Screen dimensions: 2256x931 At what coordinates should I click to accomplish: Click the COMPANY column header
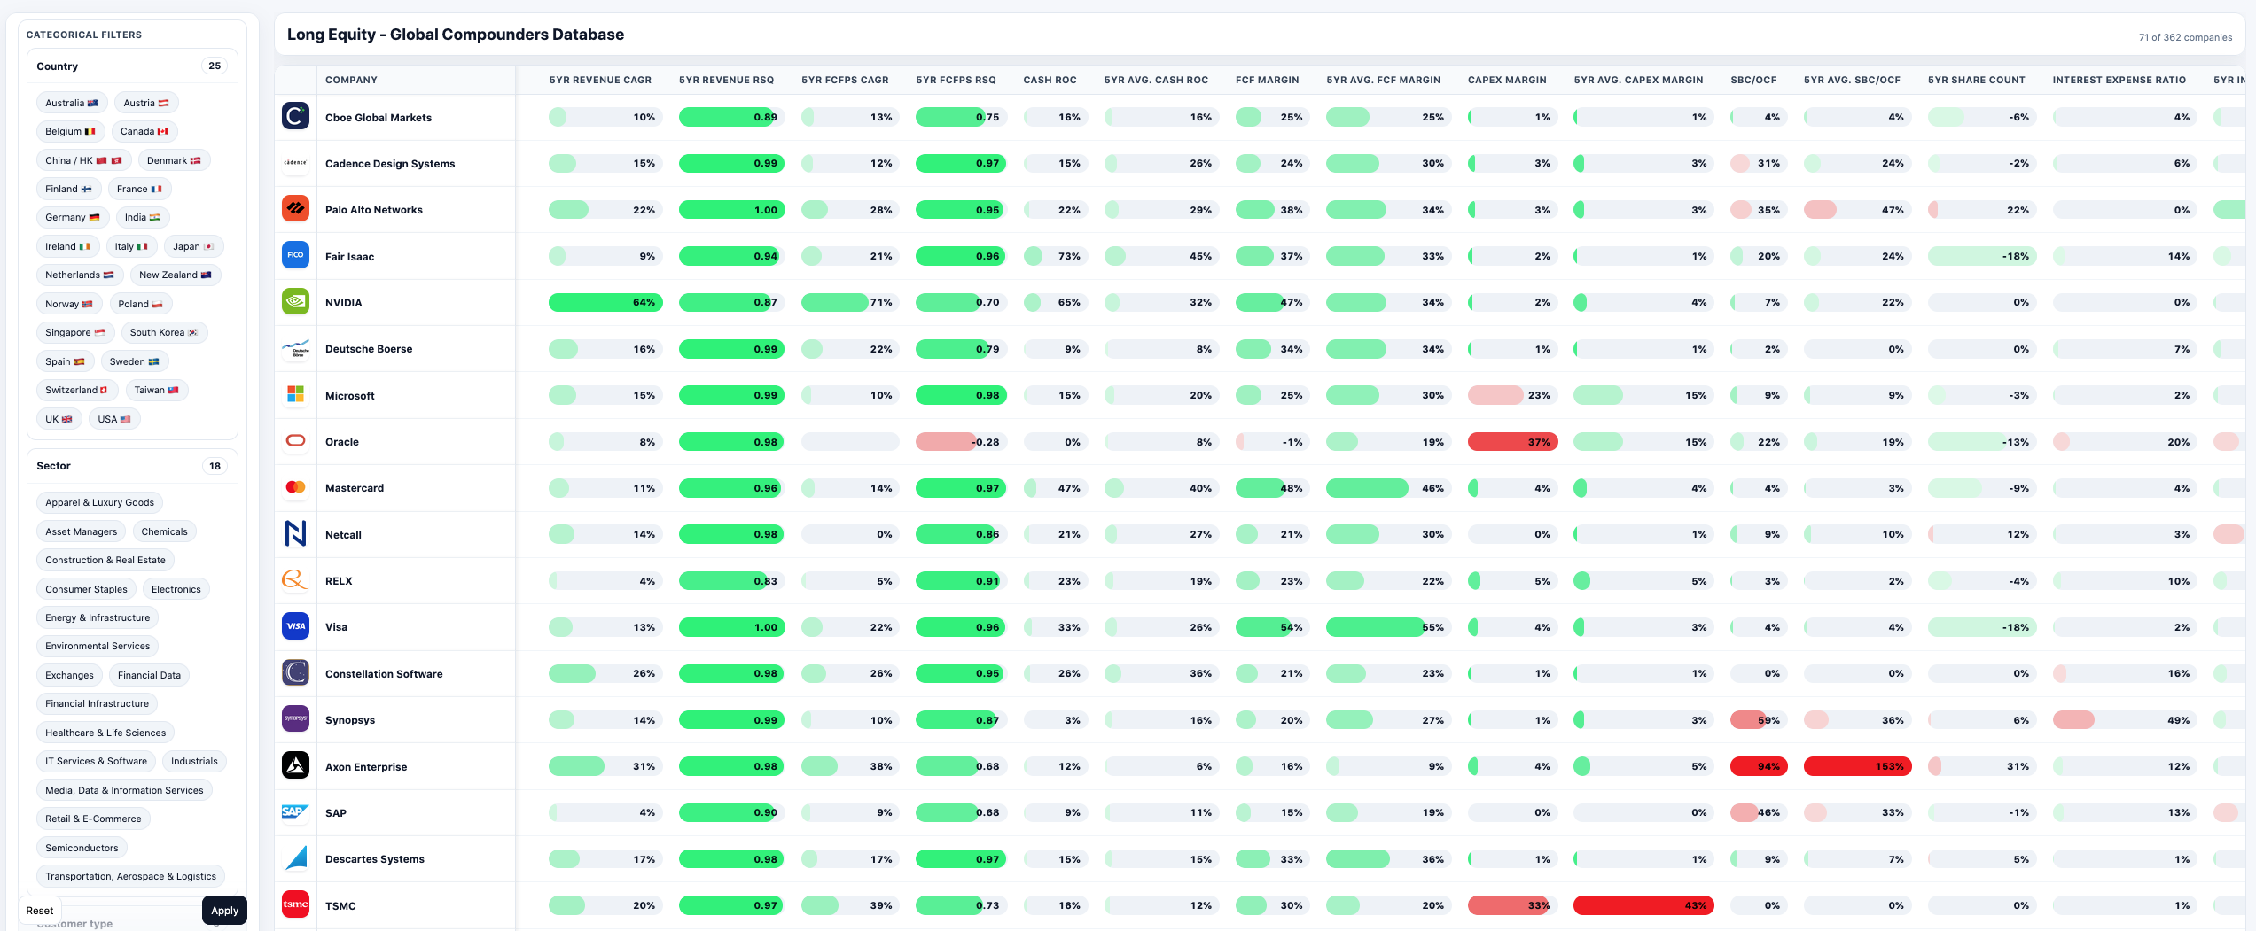pyautogui.click(x=351, y=80)
